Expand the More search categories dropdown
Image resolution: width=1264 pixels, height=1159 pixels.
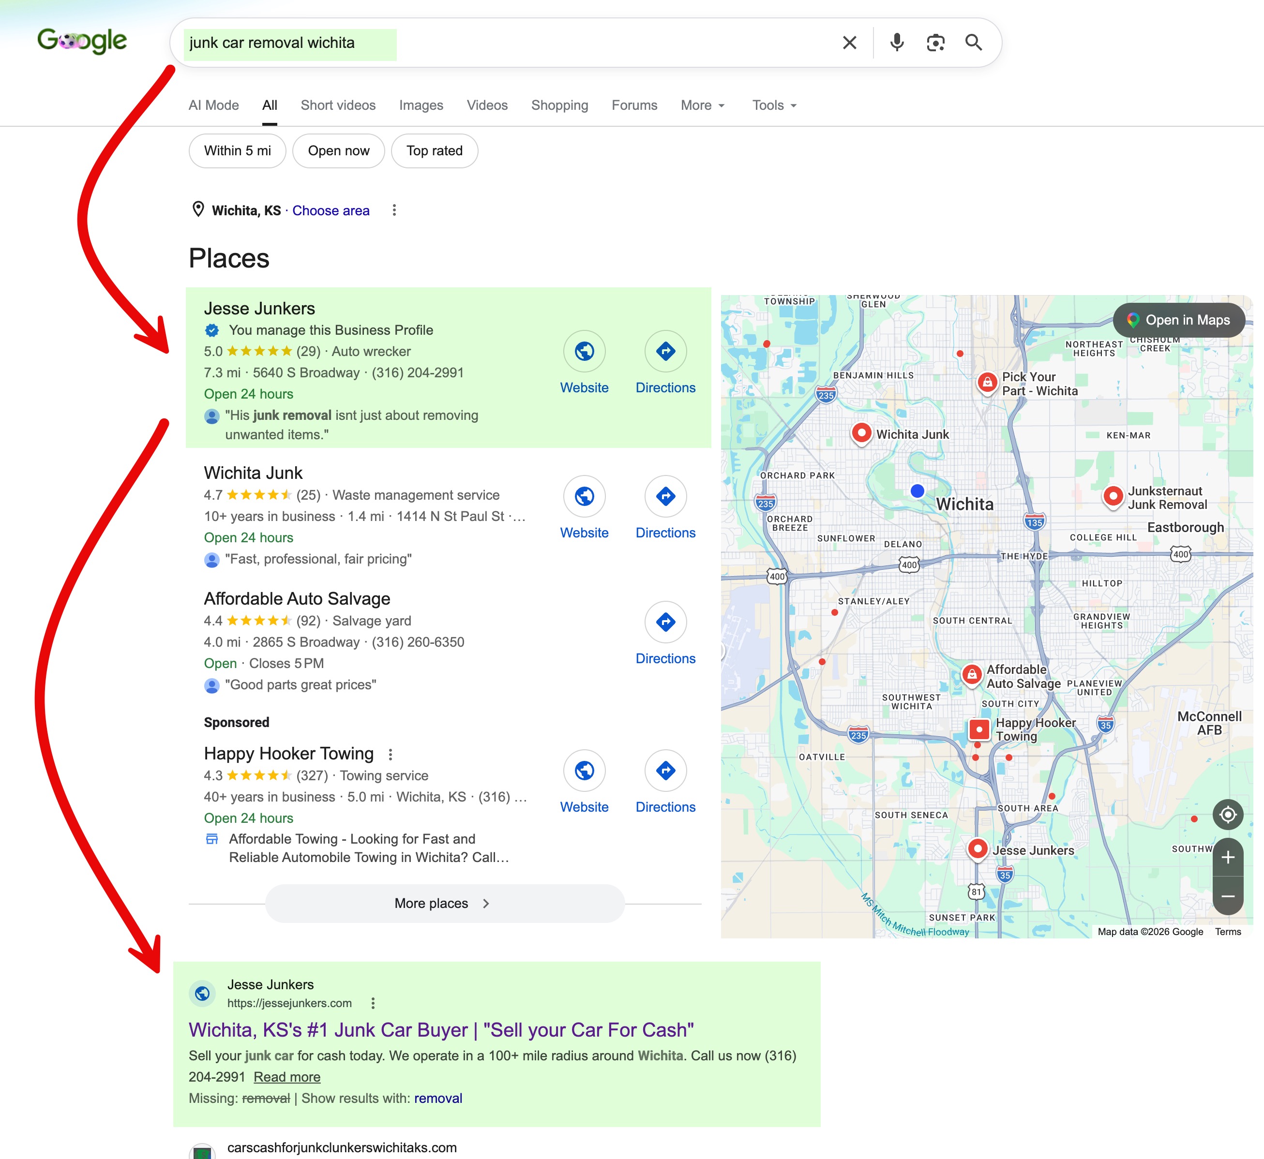703,105
